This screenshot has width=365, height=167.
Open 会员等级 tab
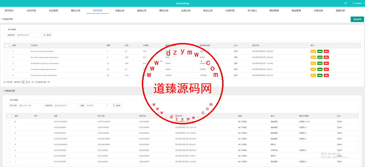tap(53, 11)
